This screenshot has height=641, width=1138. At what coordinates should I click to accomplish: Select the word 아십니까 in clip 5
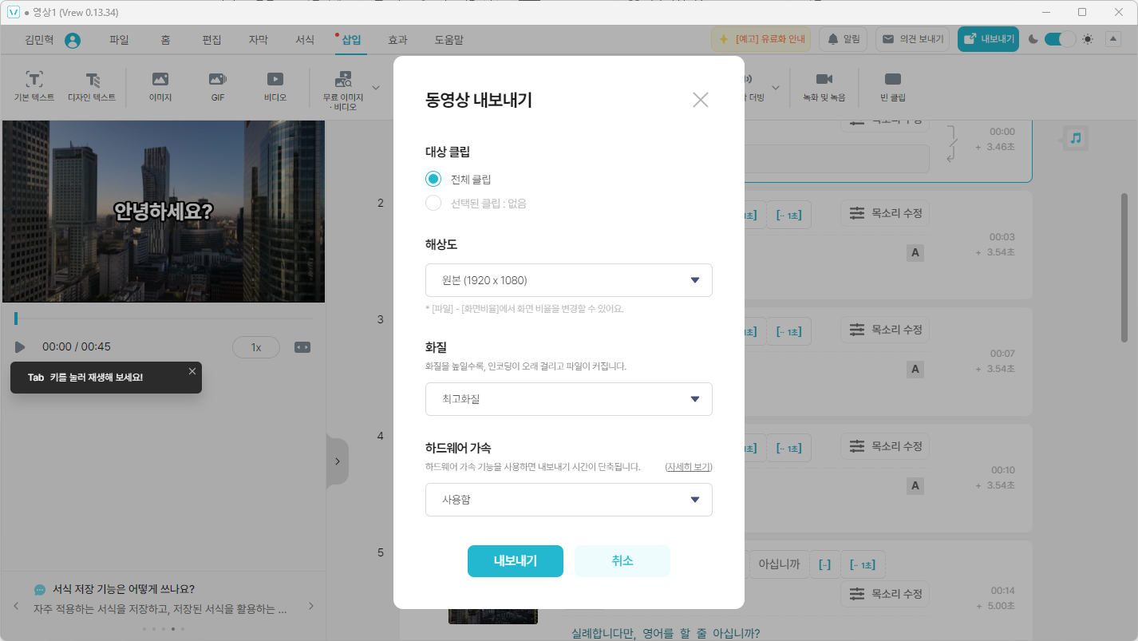point(779,564)
